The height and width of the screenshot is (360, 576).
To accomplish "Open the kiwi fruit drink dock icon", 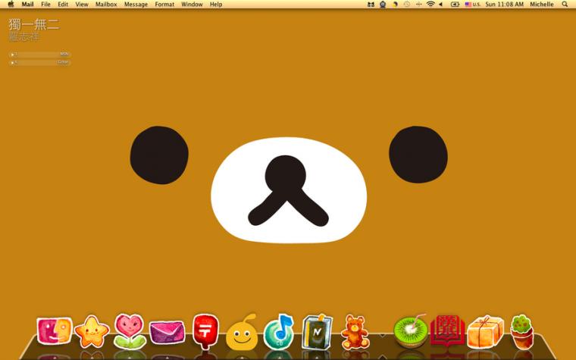I will 411,331.
